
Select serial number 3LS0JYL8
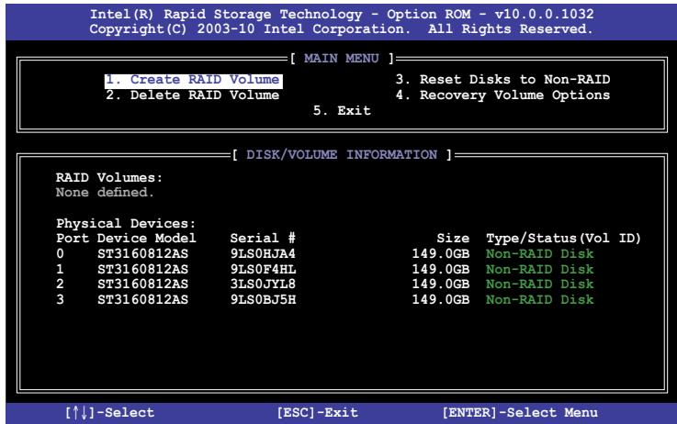[x=263, y=285]
